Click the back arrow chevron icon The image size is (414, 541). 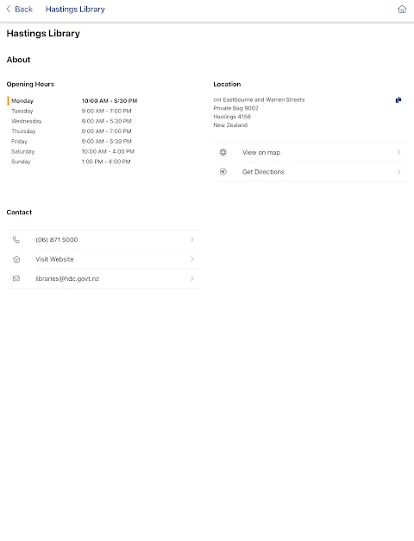[9, 9]
